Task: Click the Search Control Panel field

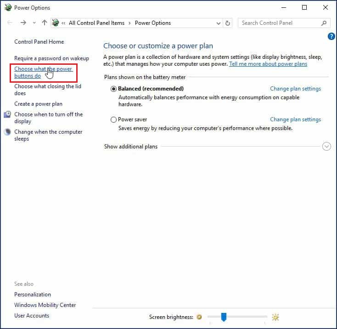Action: [x=279, y=23]
